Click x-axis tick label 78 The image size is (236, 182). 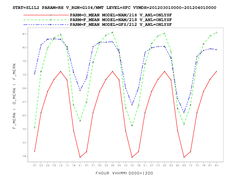pyautogui.click(x=204, y=165)
